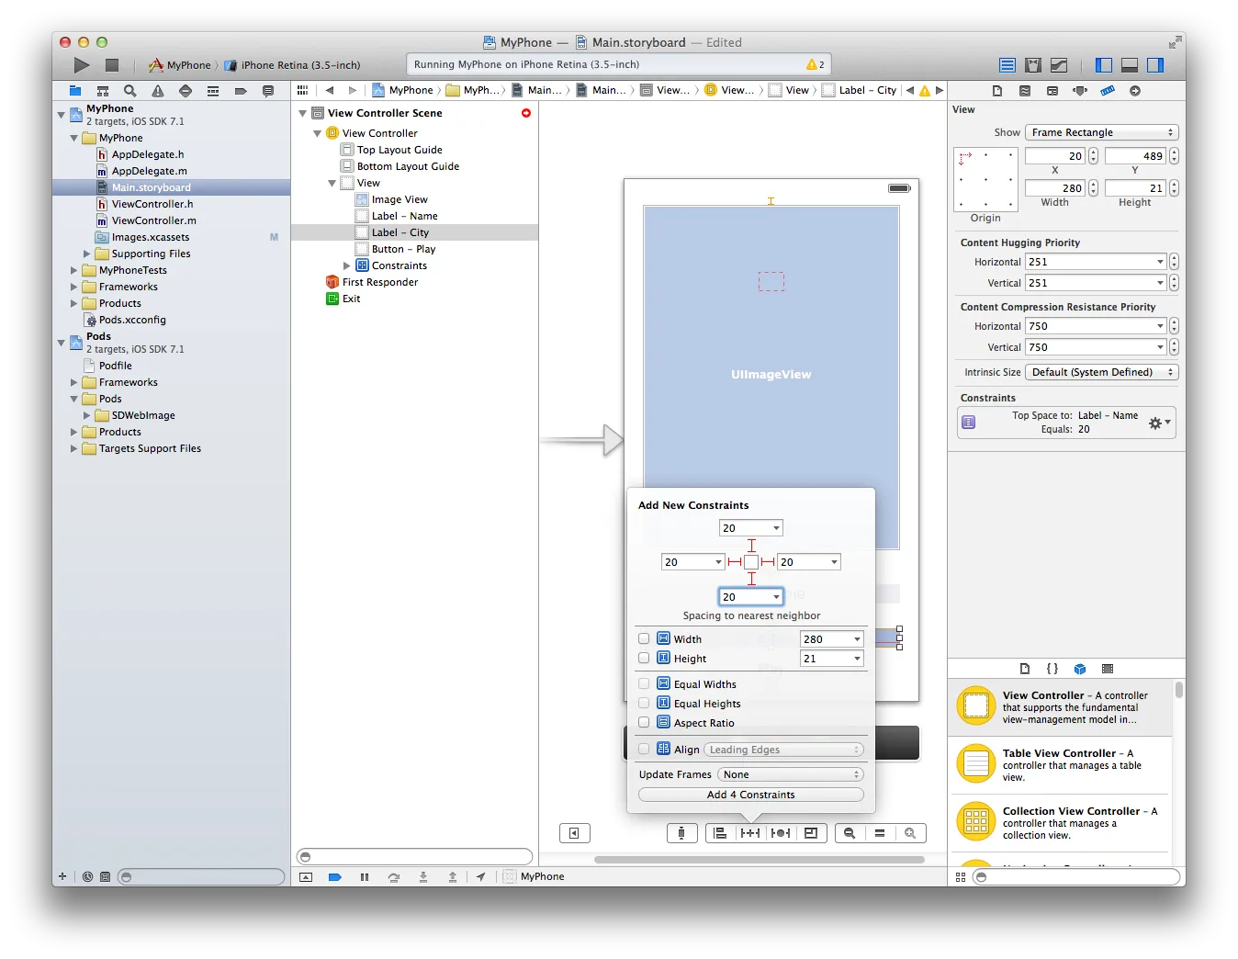Screen dimensions: 1238x959
Task: Click the Run play button
Action: (82, 65)
